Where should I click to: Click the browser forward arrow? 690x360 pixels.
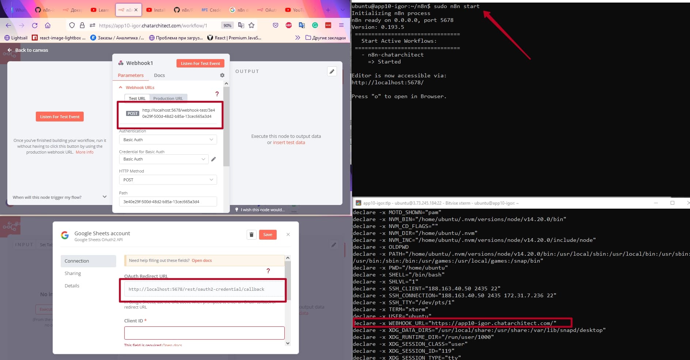22,25
